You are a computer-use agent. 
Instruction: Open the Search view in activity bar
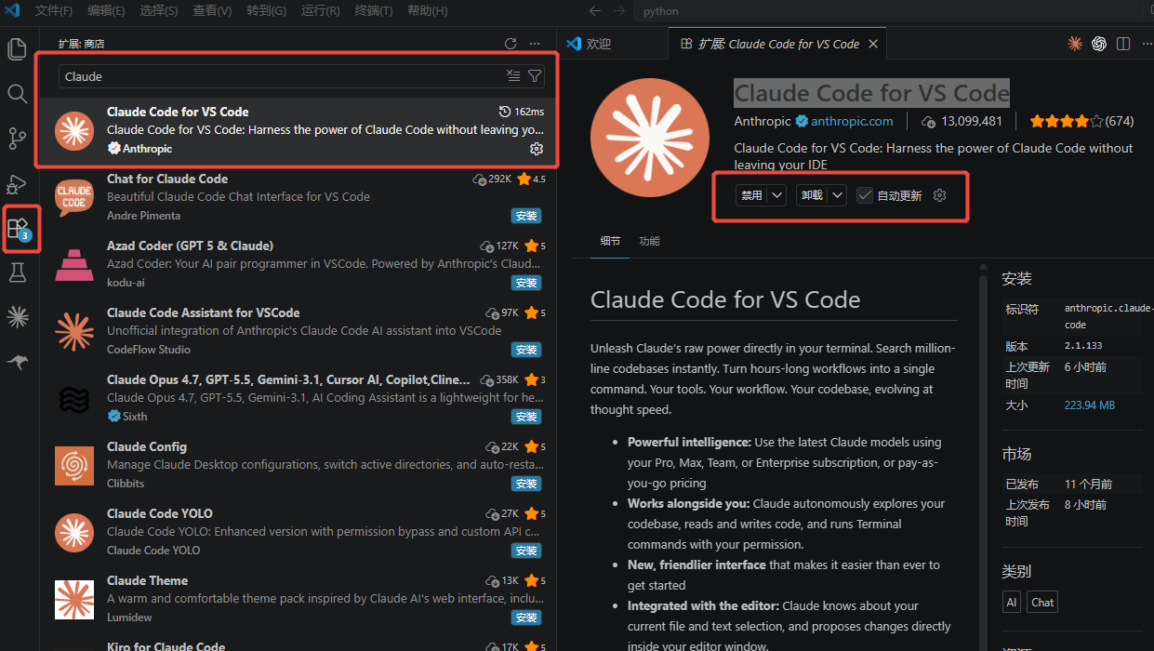click(17, 94)
